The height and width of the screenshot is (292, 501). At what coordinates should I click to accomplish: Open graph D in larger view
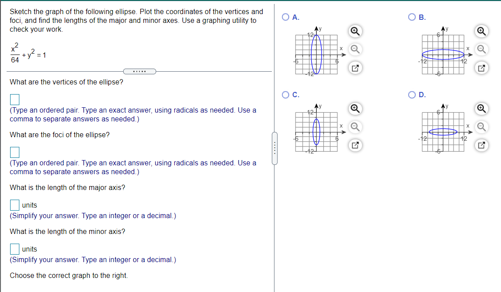click(x=481, y=145)
